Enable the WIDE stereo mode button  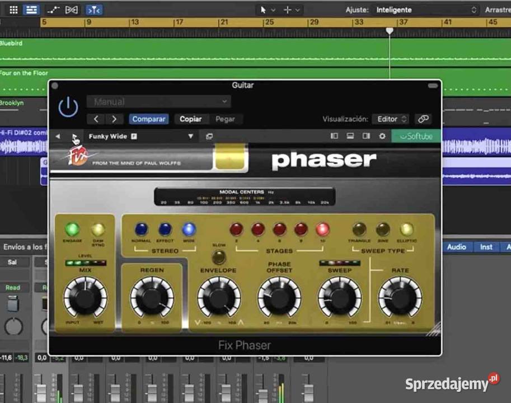(x=189, y=228)
